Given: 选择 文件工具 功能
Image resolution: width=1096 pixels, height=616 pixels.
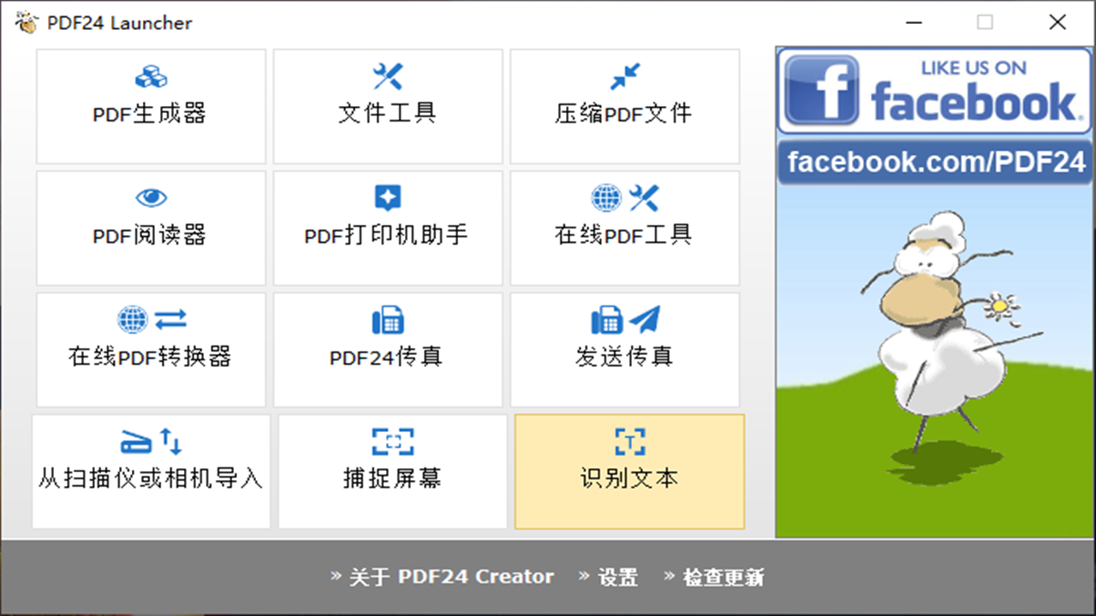Looking at the screenshot, I should [387, 106].
